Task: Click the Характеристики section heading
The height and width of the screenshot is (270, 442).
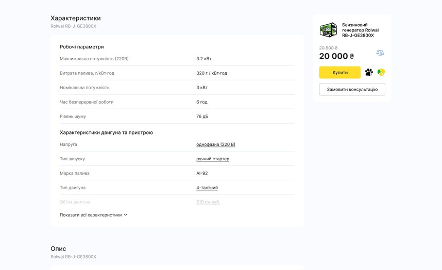Action: tap(76, 18)
